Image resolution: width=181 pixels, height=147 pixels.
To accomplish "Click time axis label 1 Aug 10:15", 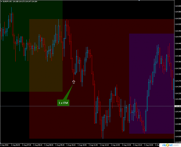I will (71, 145).
